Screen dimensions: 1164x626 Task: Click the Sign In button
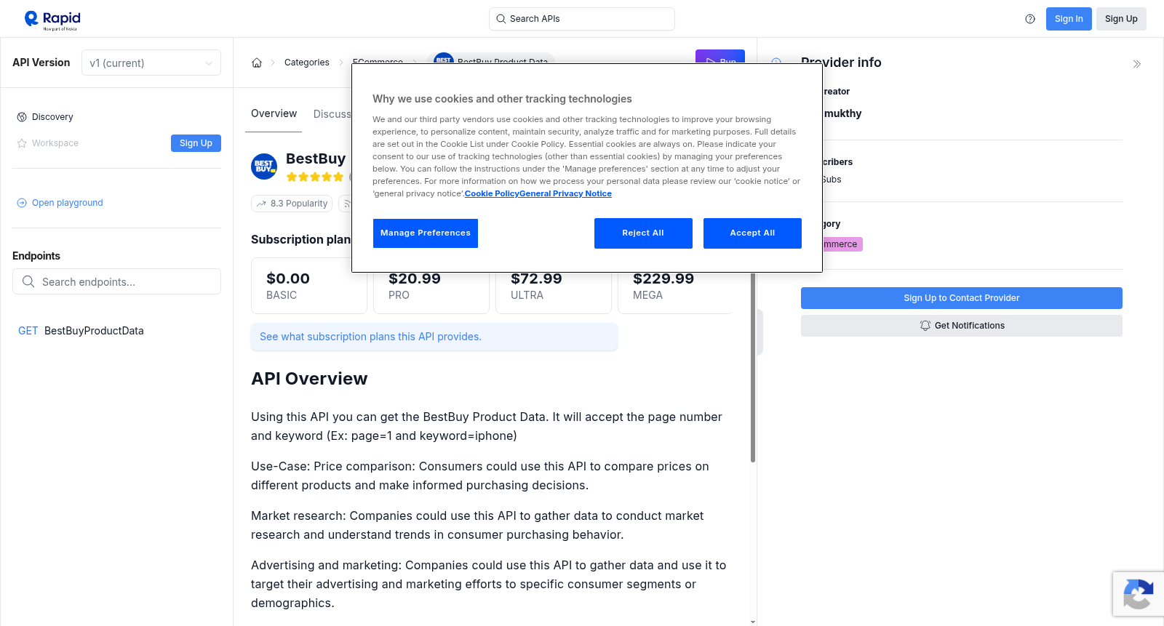1069,19
